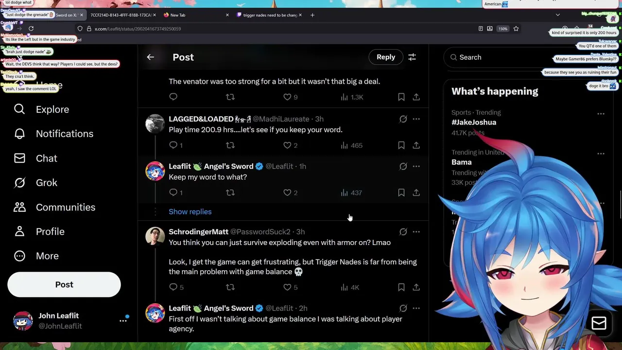
Task: Open #JakeJoshua trending topic
Action: [474, 122]
